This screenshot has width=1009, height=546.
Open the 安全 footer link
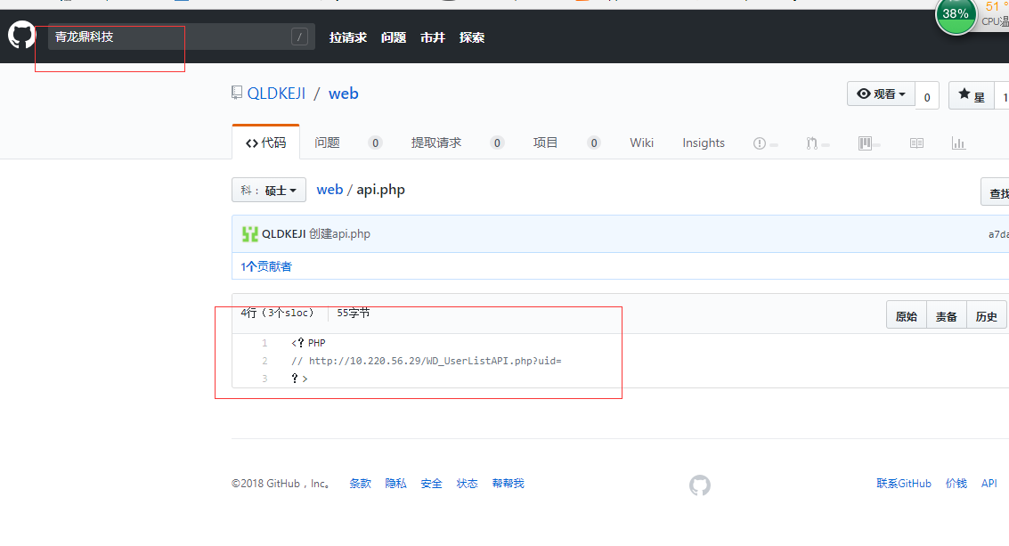(x=431, y=484)
